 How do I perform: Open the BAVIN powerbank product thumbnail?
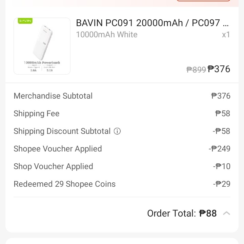(x=42, y=46)
